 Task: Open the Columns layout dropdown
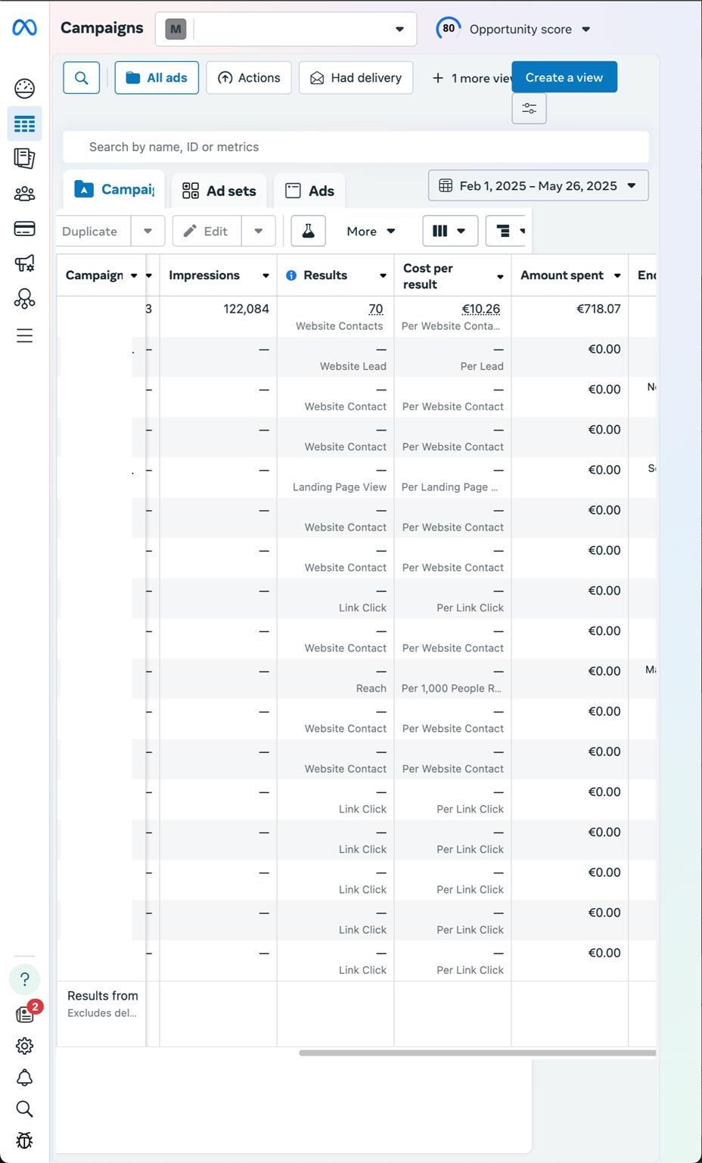(450, 231)
